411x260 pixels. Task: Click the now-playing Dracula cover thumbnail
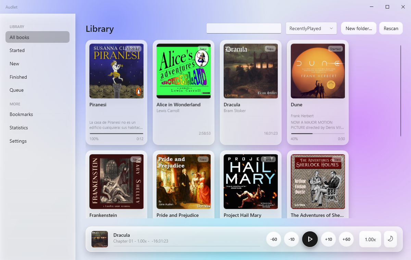point(100,239)
